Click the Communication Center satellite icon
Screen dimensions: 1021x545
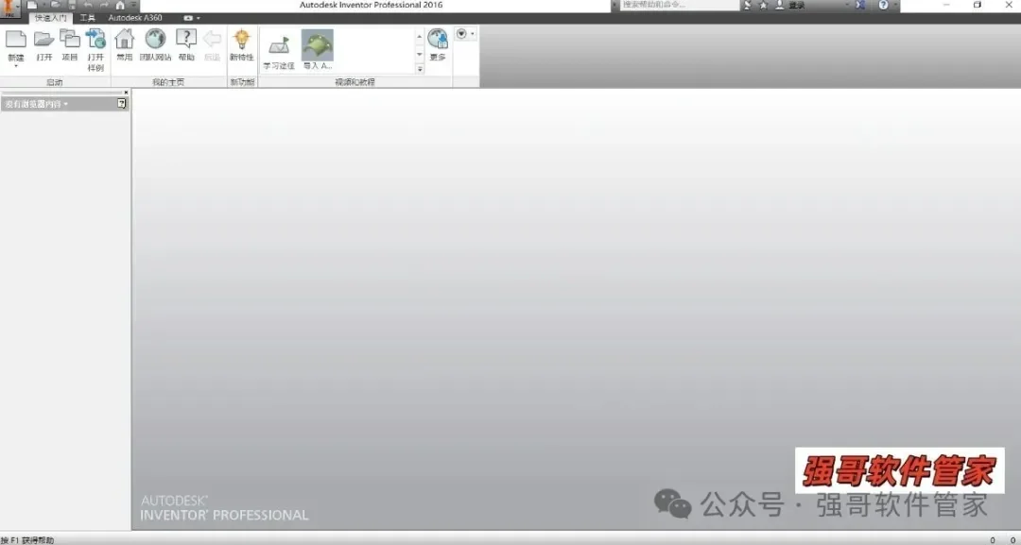point(748,6)
